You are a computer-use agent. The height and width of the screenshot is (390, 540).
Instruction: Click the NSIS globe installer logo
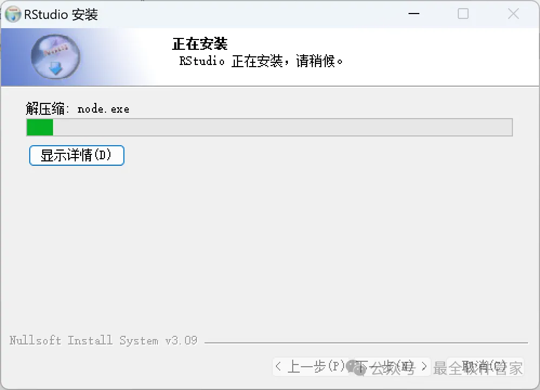pos(55,56)
